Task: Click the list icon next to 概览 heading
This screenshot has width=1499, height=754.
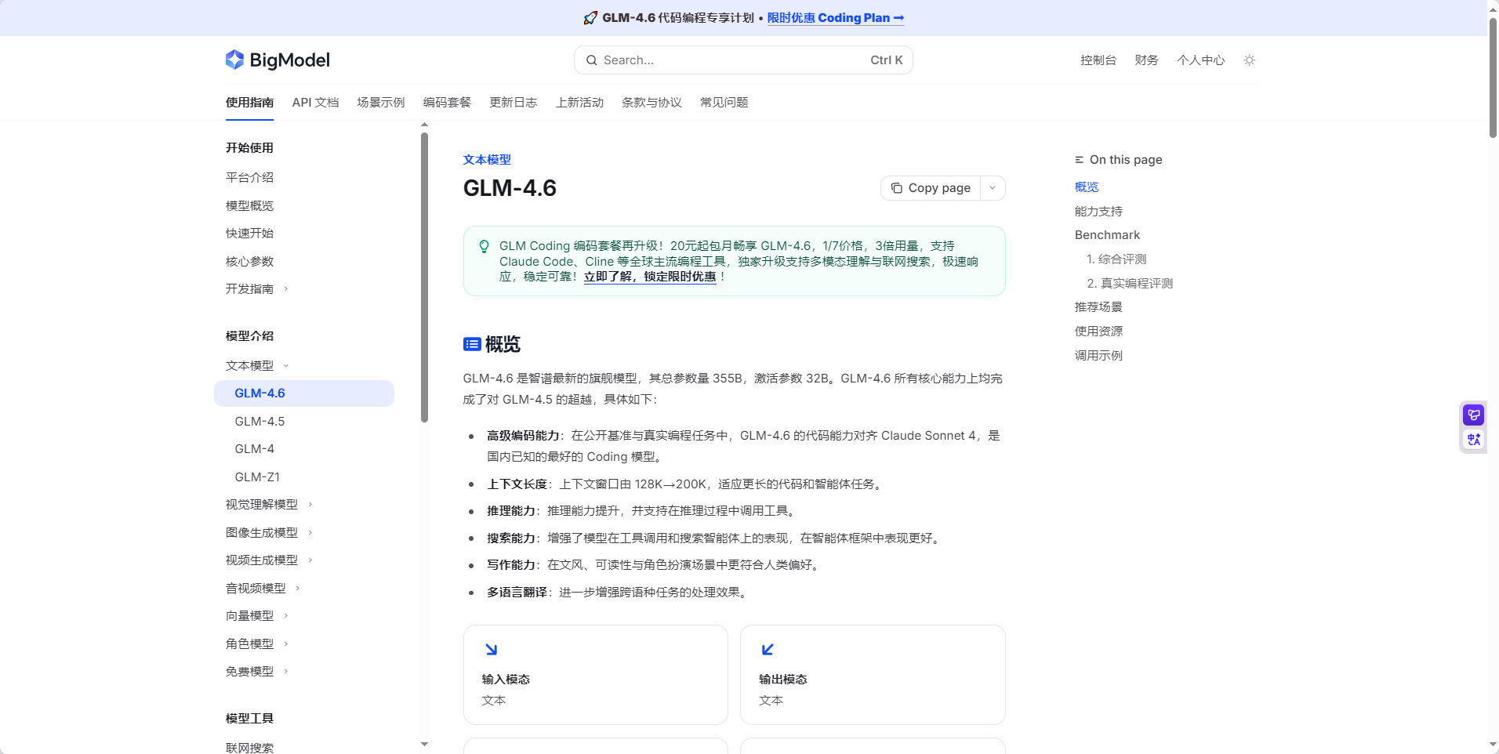Action: coord(471,345)
